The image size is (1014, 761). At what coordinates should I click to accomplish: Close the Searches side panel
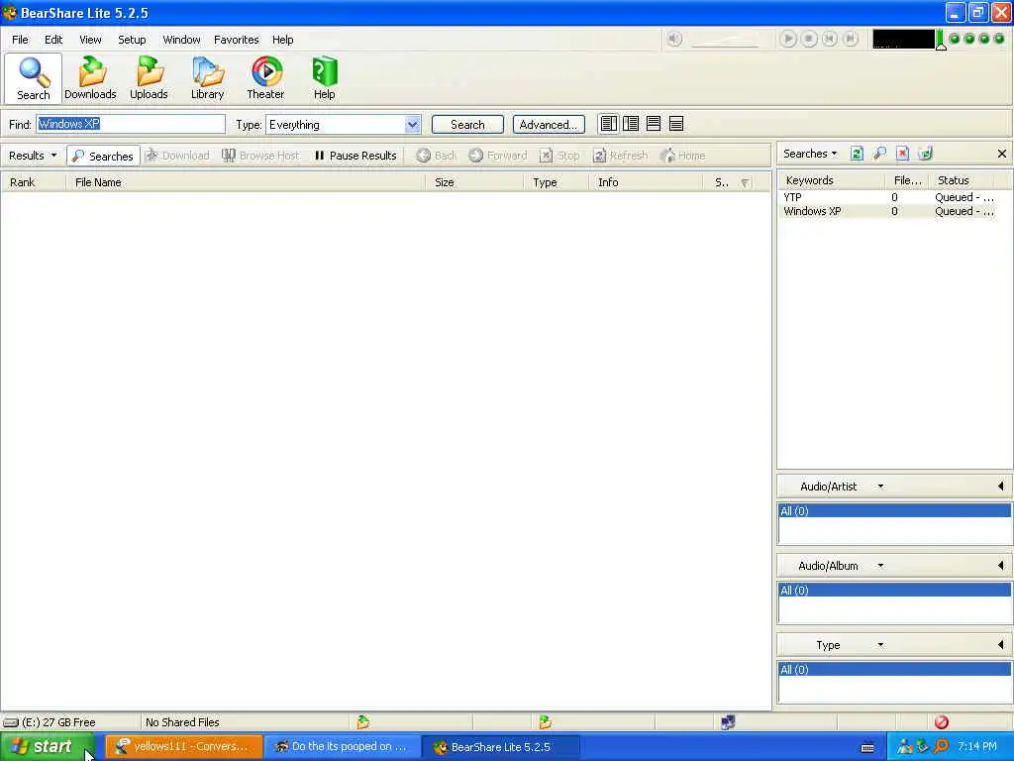tap(1002, 154)
